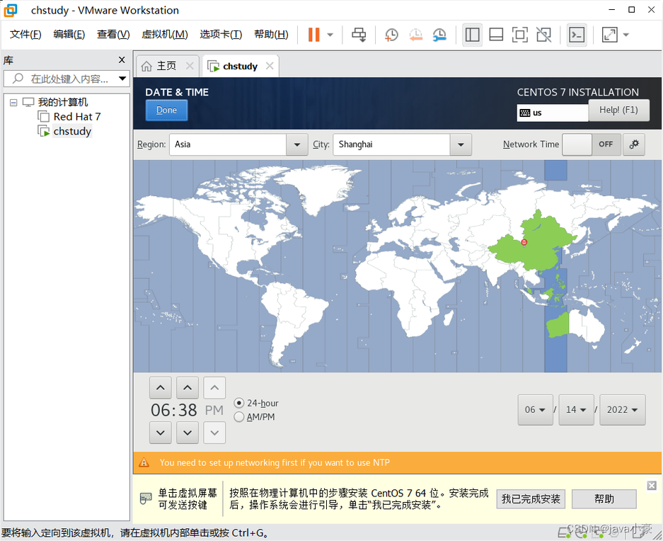Click the 我已完成安装 button
The height and width of the screenshot is (541, 663).
[x=531, y=499]
